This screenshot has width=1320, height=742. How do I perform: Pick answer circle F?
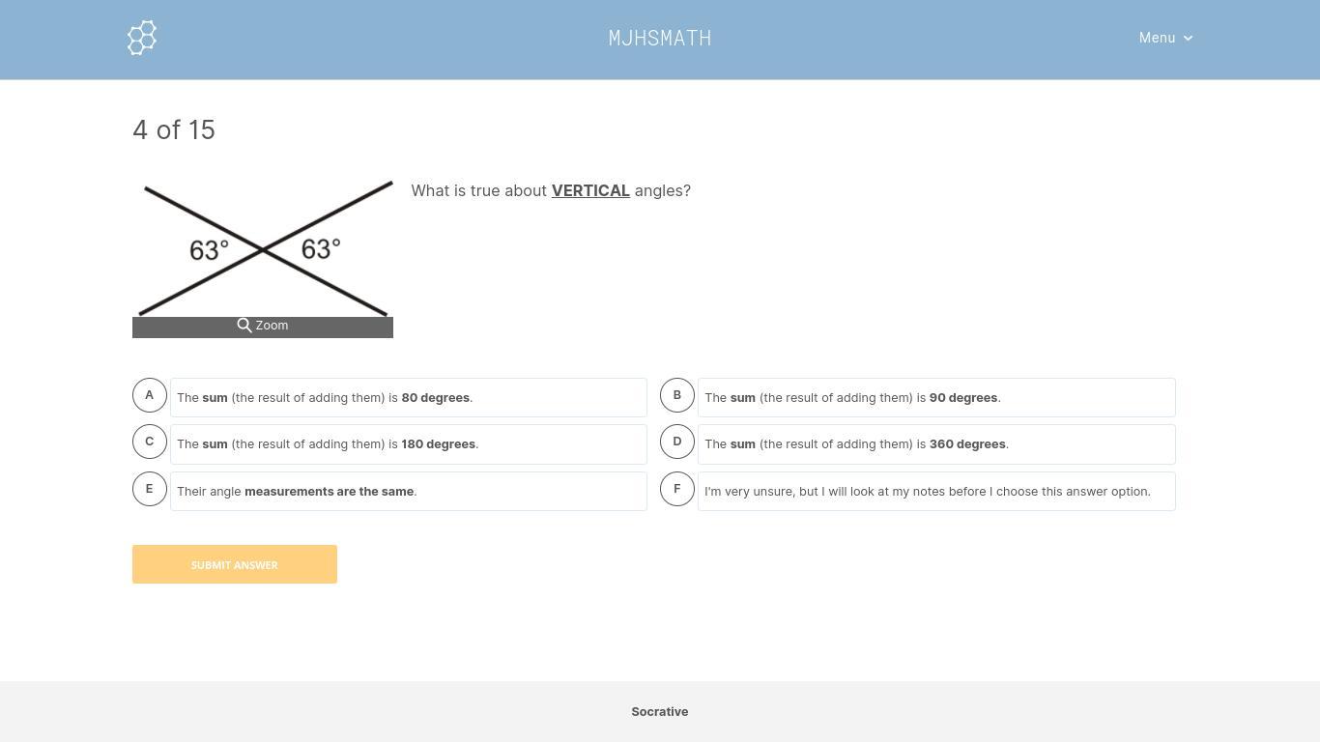tap(677, 489)
